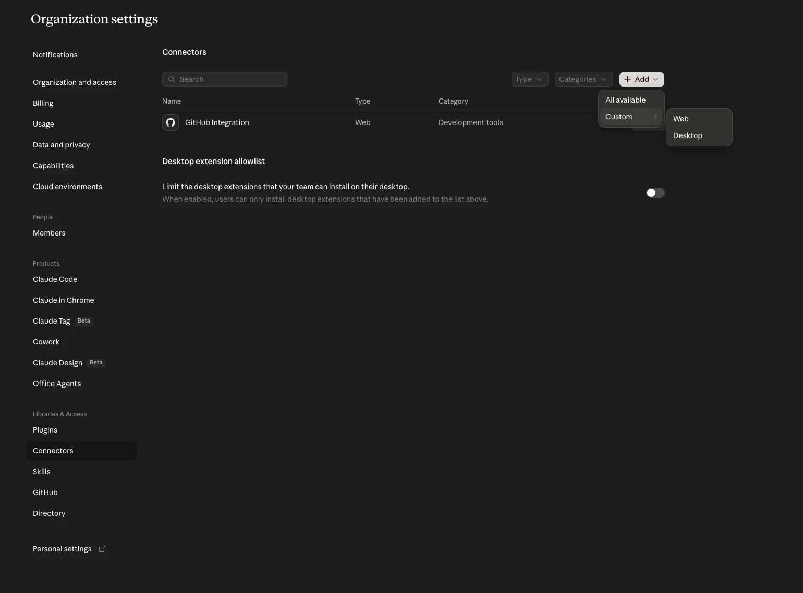Screen dimensions: 803x593
Task: Expand the Custom submenu entry
Action: click(x=631, y=117)
